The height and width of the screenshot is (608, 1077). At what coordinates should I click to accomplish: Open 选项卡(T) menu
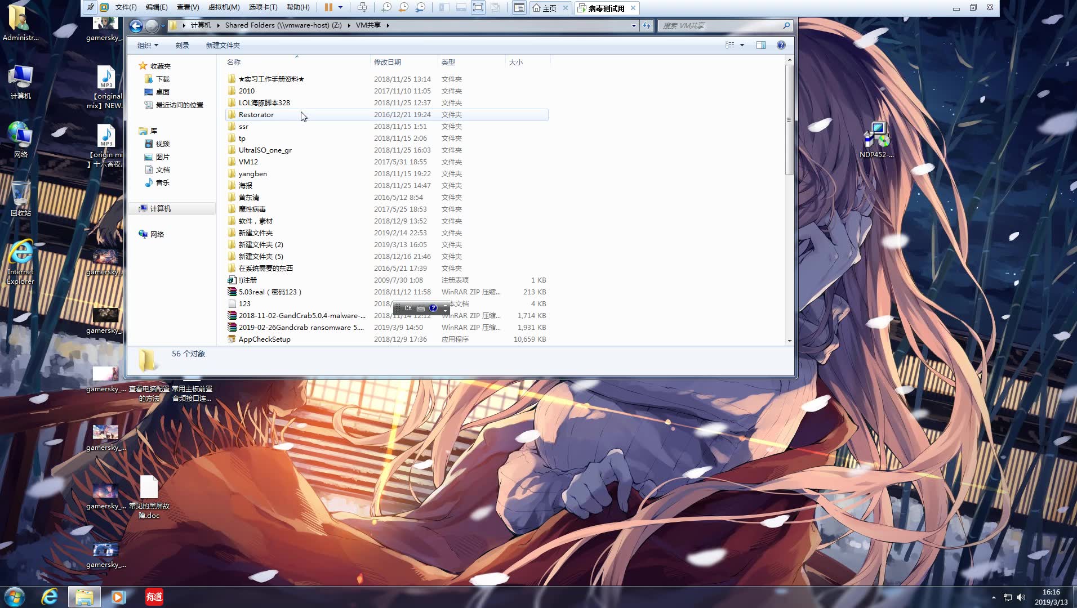[263, 7]
